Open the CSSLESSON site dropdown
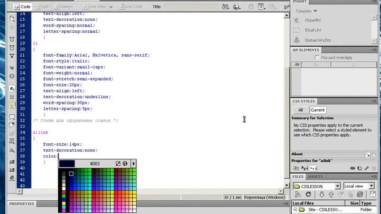The image size is (381, 214). (x=338, y=186)
